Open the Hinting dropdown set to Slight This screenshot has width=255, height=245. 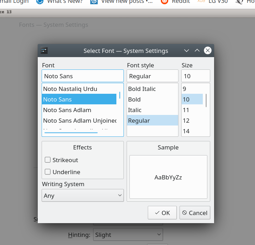128,235
